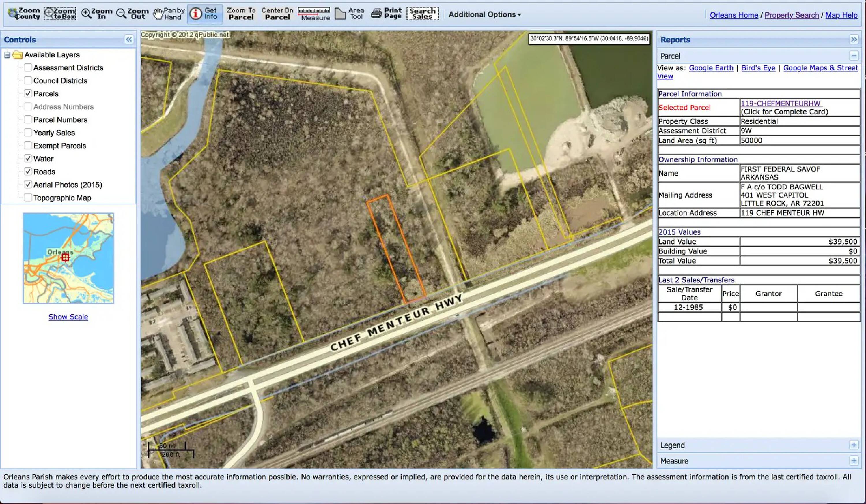Open the Additional Options dropdown
Screen dimensions: 866x504
[x=485, y=14]
